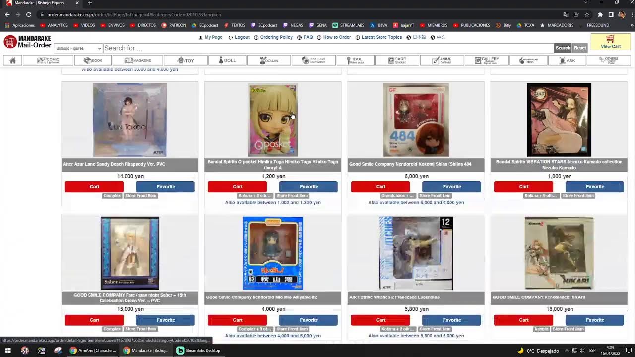The image size is (635, 357).
Task: Open PATREON bookmark
Action: coord(174,25)
